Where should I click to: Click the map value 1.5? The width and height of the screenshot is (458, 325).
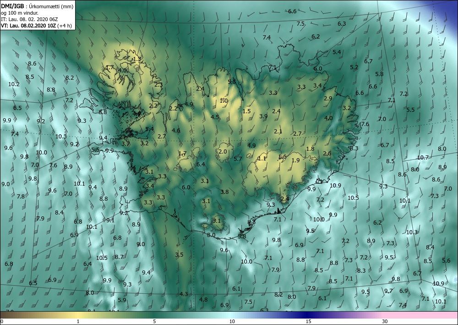pyautogui.click(x=246, y=111)
